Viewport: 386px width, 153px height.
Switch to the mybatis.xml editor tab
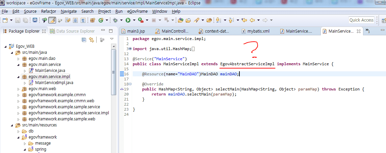256,31
